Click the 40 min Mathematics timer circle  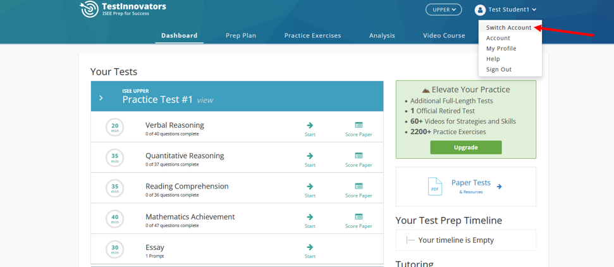tap(114, 219)
